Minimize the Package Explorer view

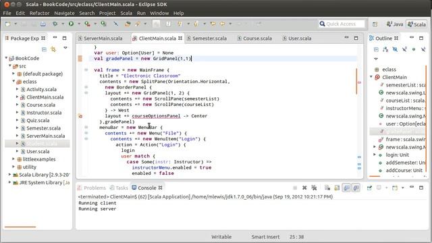[55, 38]
